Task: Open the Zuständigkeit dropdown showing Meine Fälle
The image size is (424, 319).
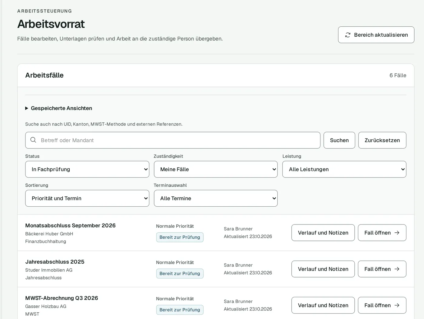Action: (216, 169)
